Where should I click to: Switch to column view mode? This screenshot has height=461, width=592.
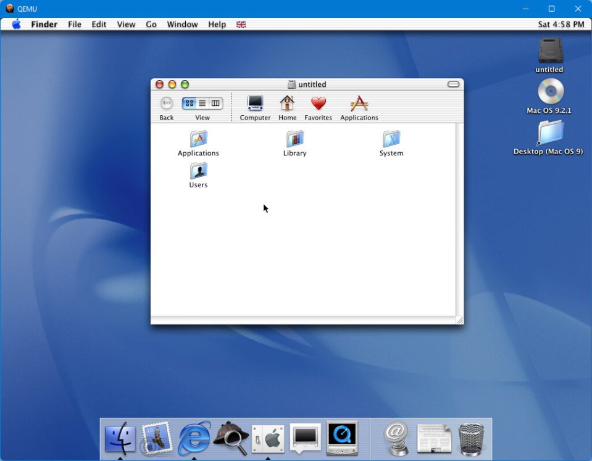tap(215, 104)
